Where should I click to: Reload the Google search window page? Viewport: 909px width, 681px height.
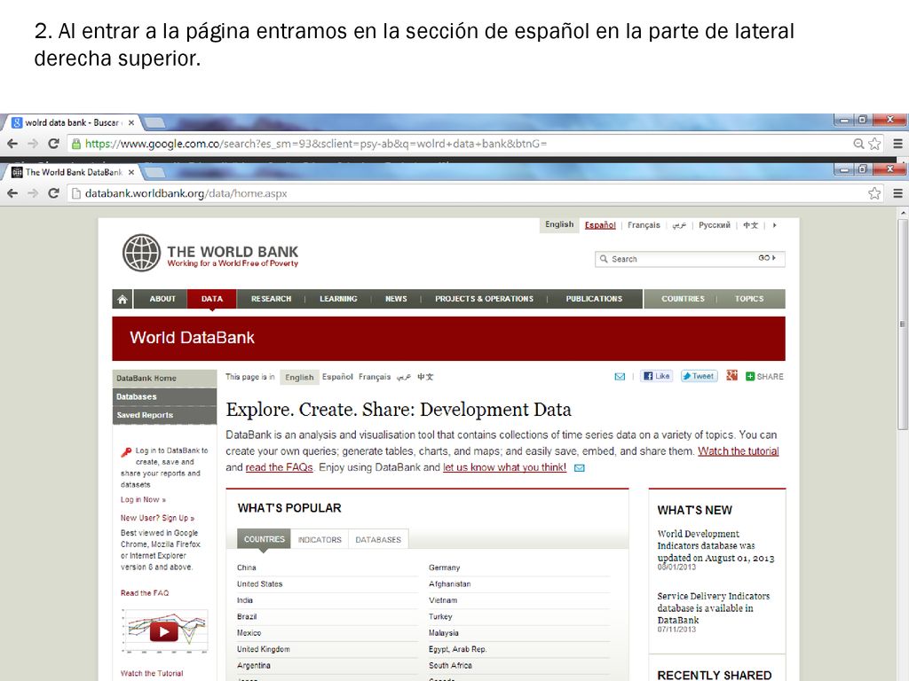53,144
